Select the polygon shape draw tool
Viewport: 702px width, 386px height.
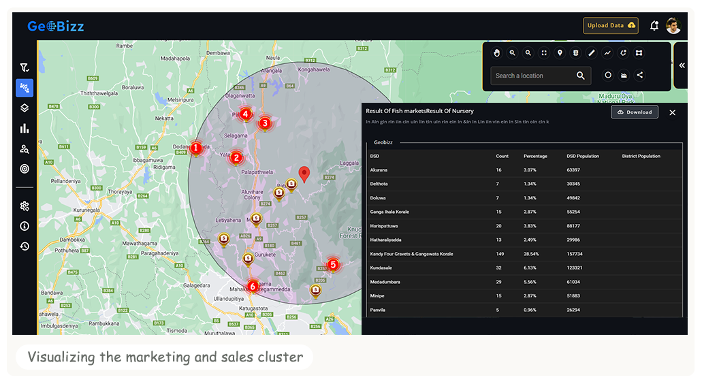click(x=639, y=53)
